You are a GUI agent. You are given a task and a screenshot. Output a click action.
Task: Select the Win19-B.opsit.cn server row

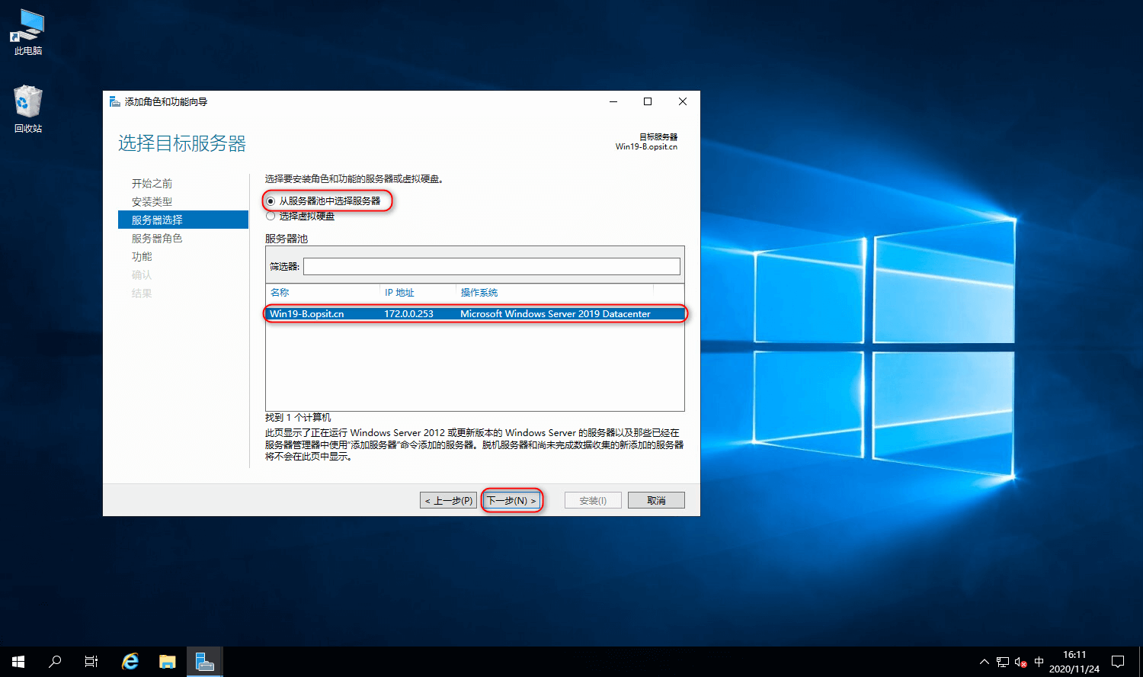(475, 314)
